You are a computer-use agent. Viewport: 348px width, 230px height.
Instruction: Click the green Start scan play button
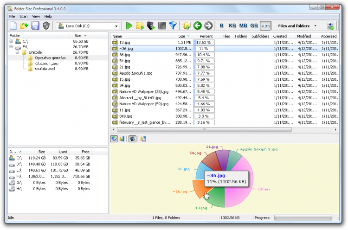click(129, 26)
